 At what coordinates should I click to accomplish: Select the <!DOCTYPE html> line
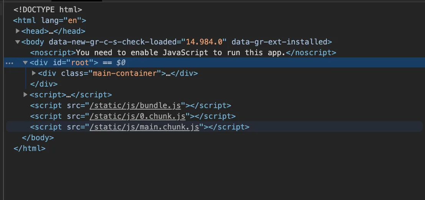click(x=48, y=10)
